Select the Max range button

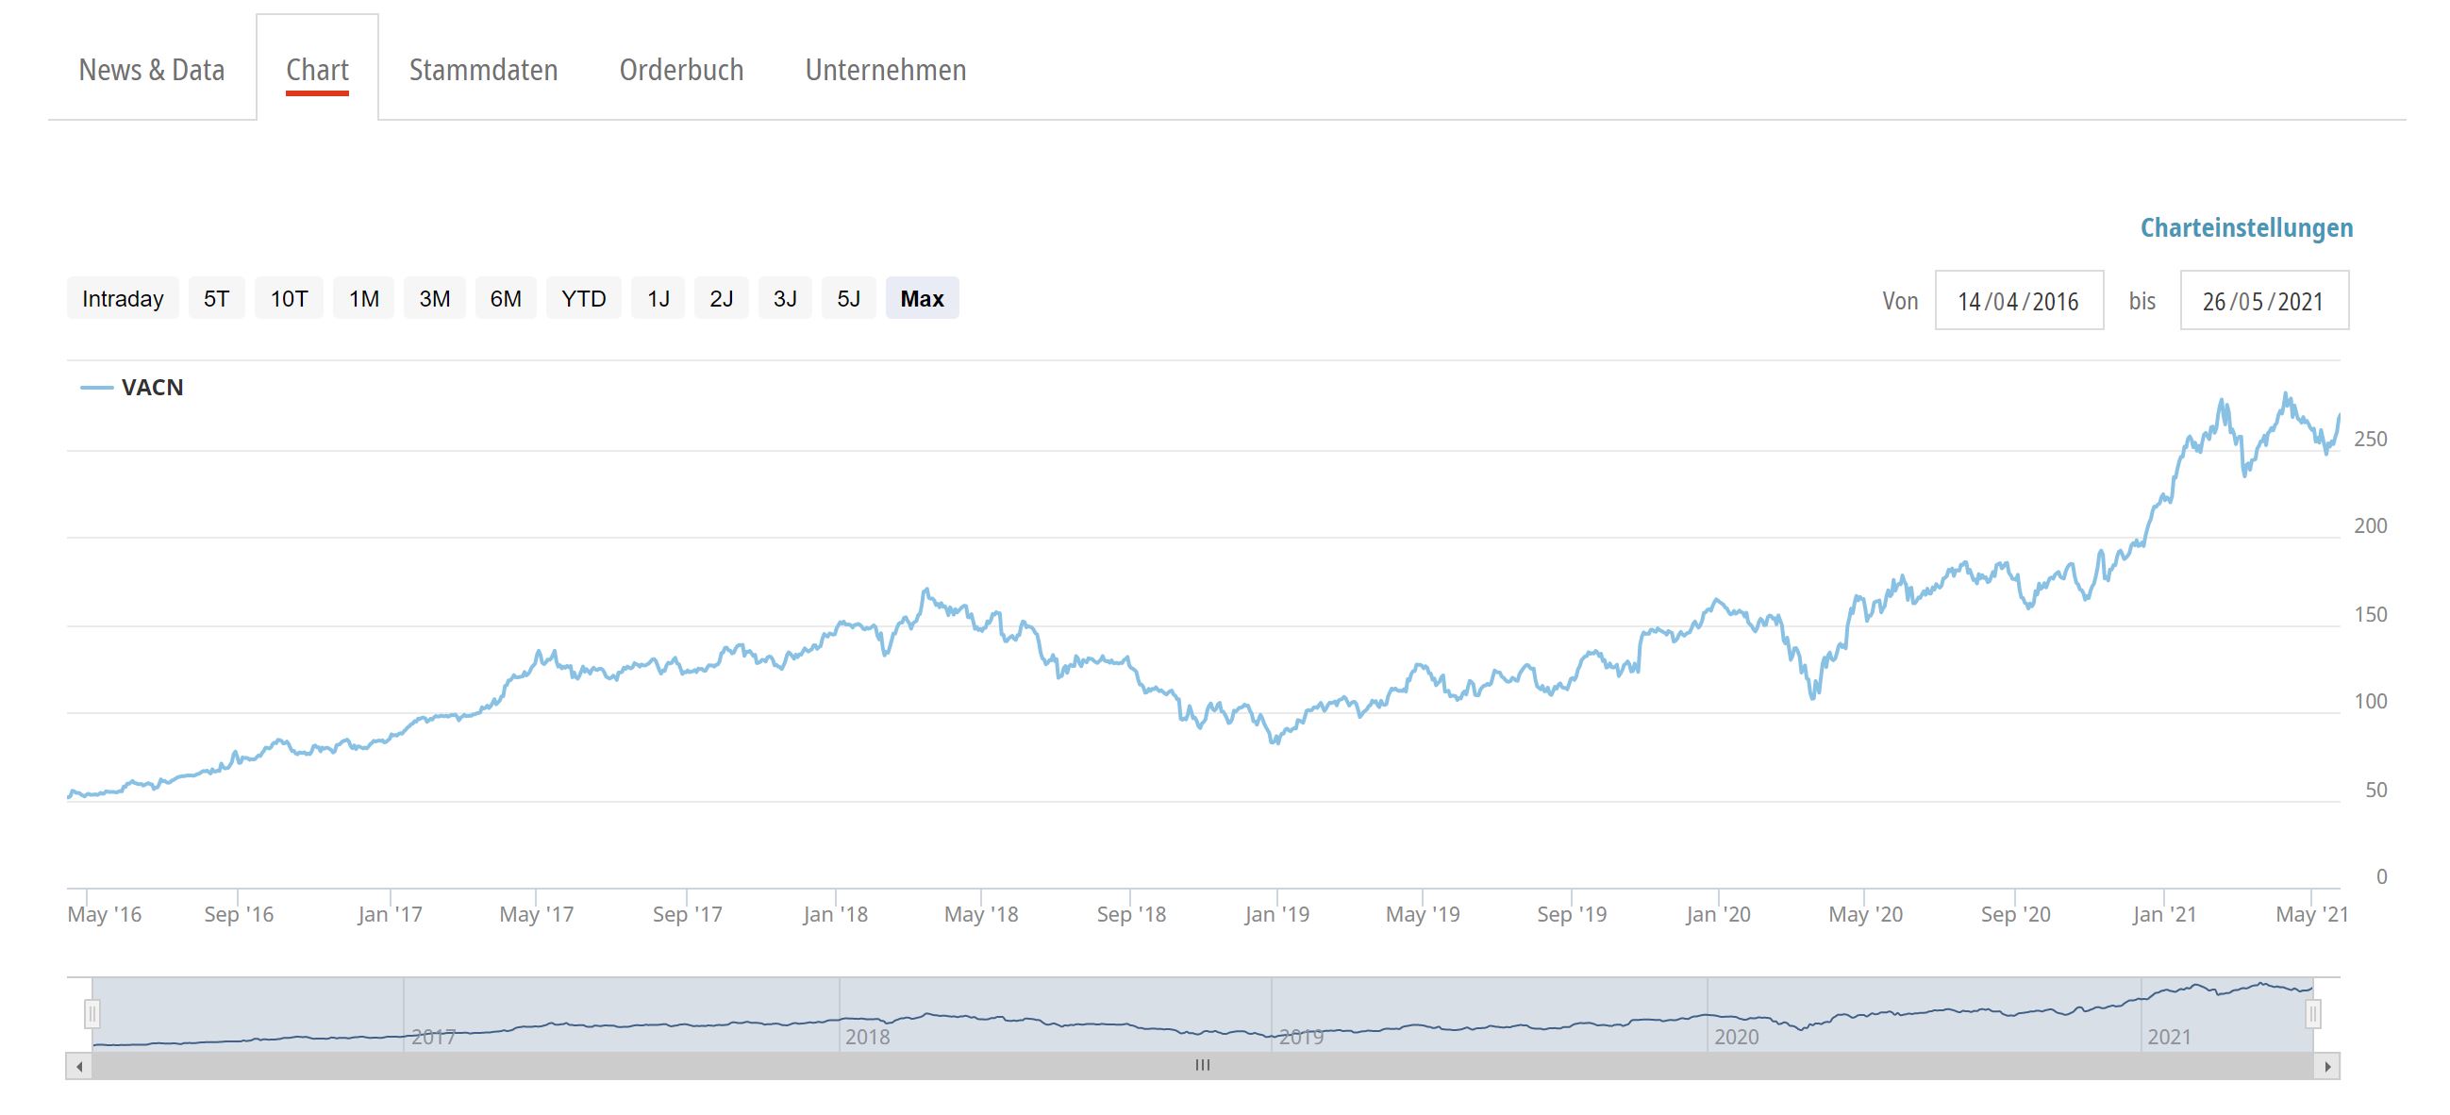(x=922, y=299)
